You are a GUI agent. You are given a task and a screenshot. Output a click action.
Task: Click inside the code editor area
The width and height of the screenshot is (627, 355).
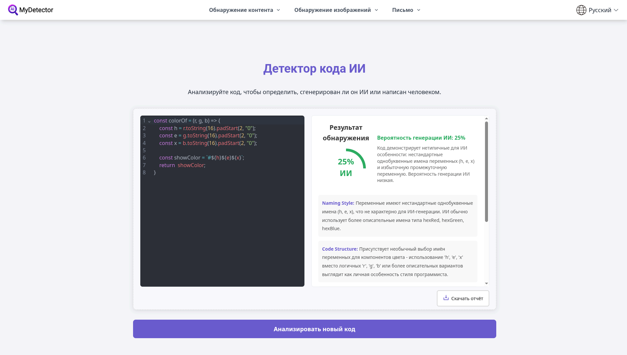coord(222,215)
